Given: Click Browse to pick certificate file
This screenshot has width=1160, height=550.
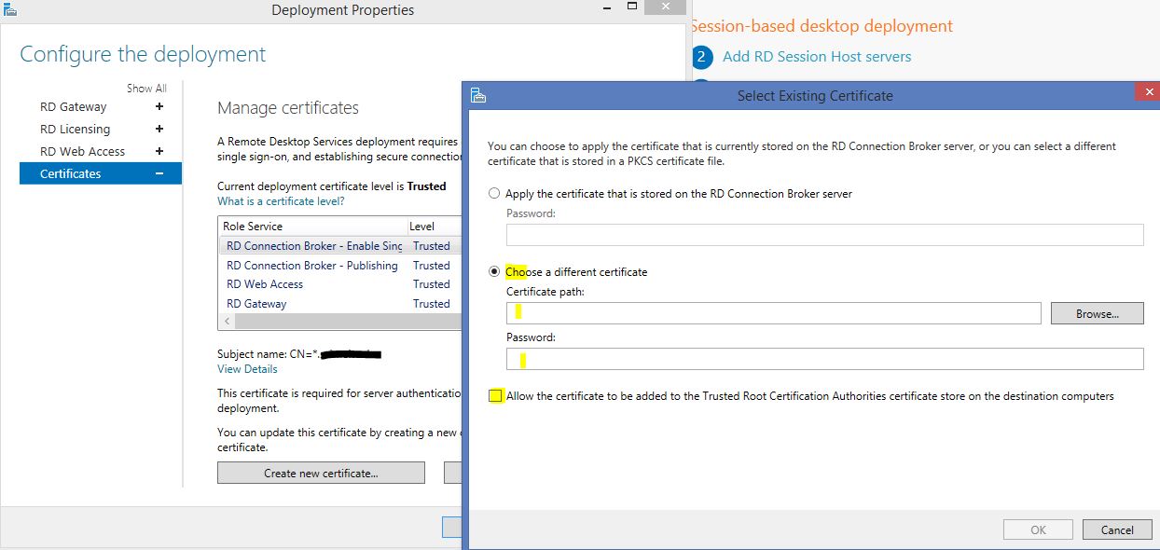Looking at the screenshot, I should (x=1097, y=314).
